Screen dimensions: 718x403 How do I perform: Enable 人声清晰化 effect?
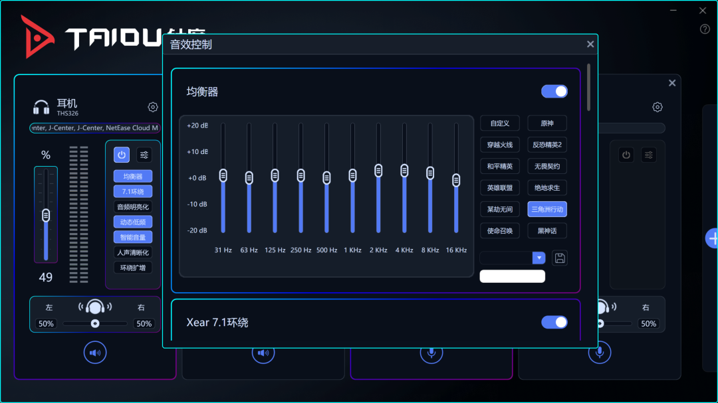tap(133, 252)
